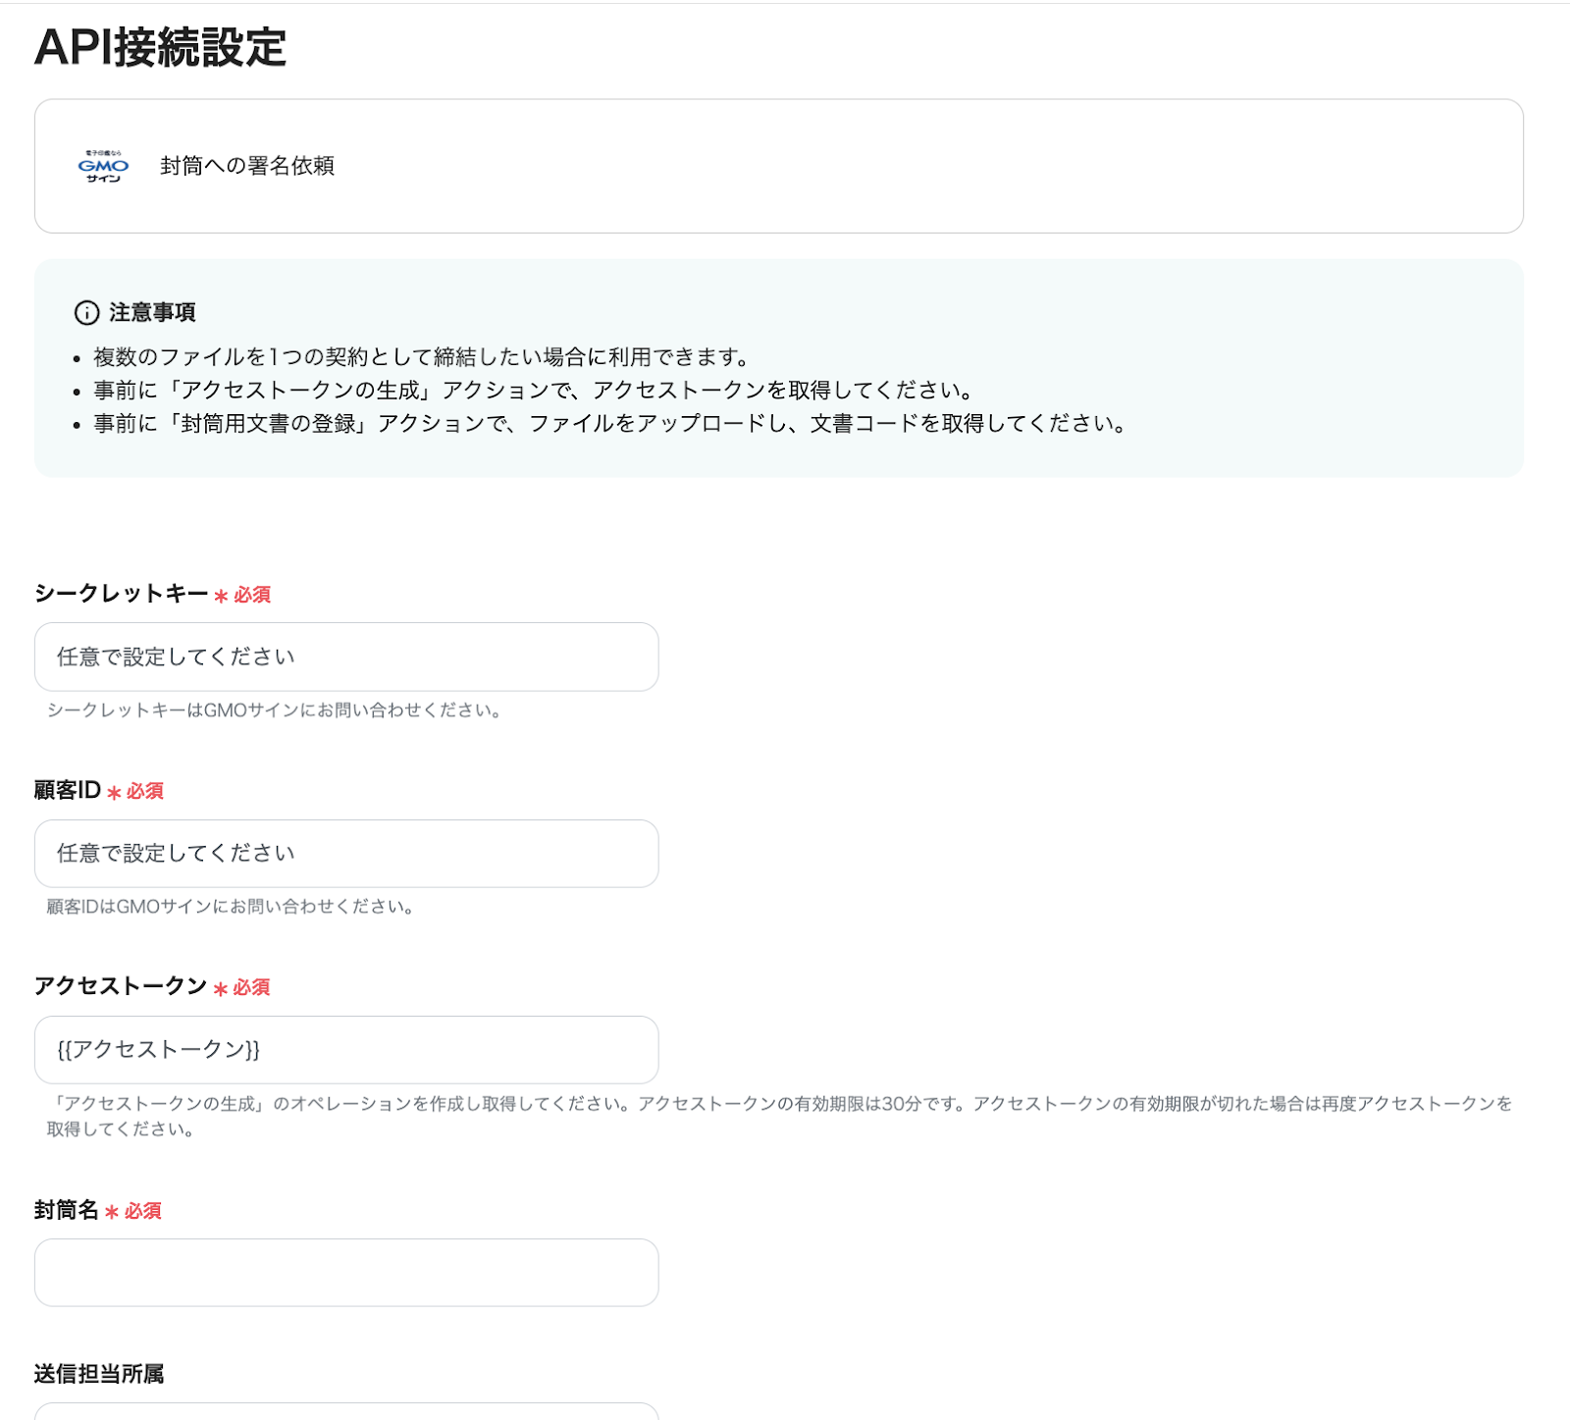Image resolution: width=1570 pixels, height=1420 pixels.
Task: Click the 封筒名 field label
Action: (67, 1210)
